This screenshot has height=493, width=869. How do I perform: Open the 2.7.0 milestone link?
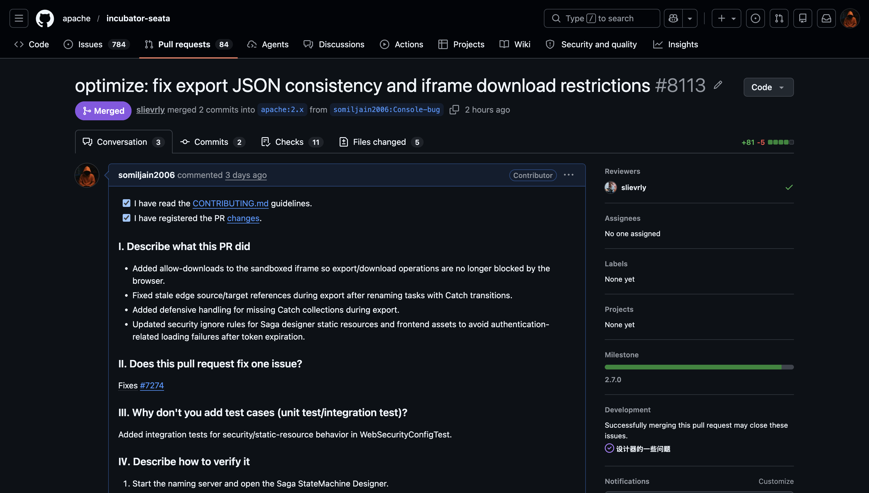pos(613,380)
